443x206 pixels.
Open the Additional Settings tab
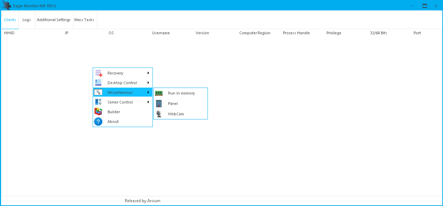pos(54,20)
